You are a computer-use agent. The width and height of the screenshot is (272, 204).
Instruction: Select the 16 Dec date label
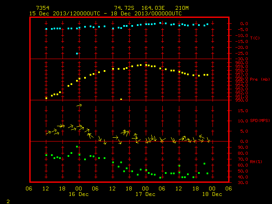click(x=79, y=194)
